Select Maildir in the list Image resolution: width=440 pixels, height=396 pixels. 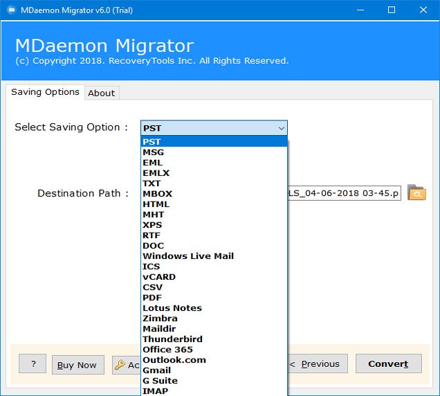point(214,329)
